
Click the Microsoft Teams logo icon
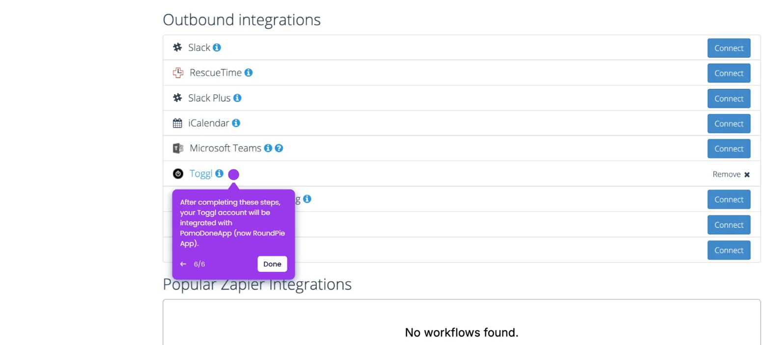pyautogui.click(x=178, y=148)
